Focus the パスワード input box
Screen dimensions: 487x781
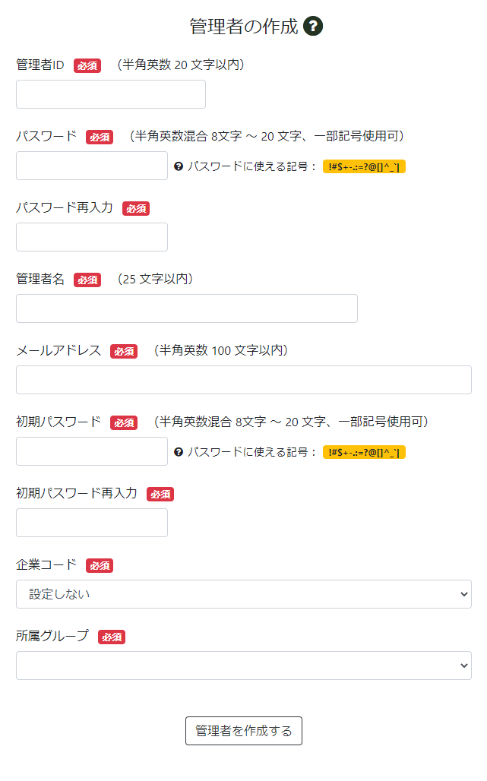(x=92, y=166)
